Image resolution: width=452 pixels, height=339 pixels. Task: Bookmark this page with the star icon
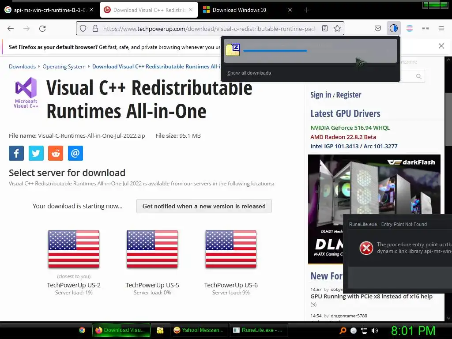tap(337, 28)
